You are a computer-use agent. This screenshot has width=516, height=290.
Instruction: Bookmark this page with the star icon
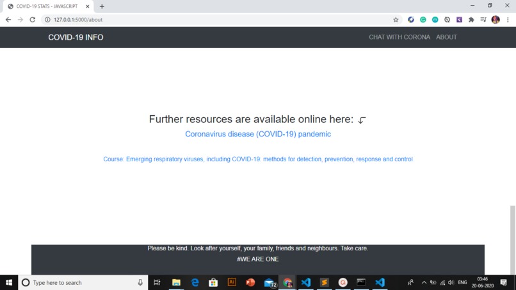396,20
